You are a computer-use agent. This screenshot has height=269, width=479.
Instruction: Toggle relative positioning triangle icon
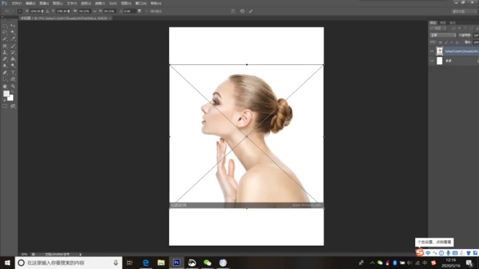click(x=47, y=11)
